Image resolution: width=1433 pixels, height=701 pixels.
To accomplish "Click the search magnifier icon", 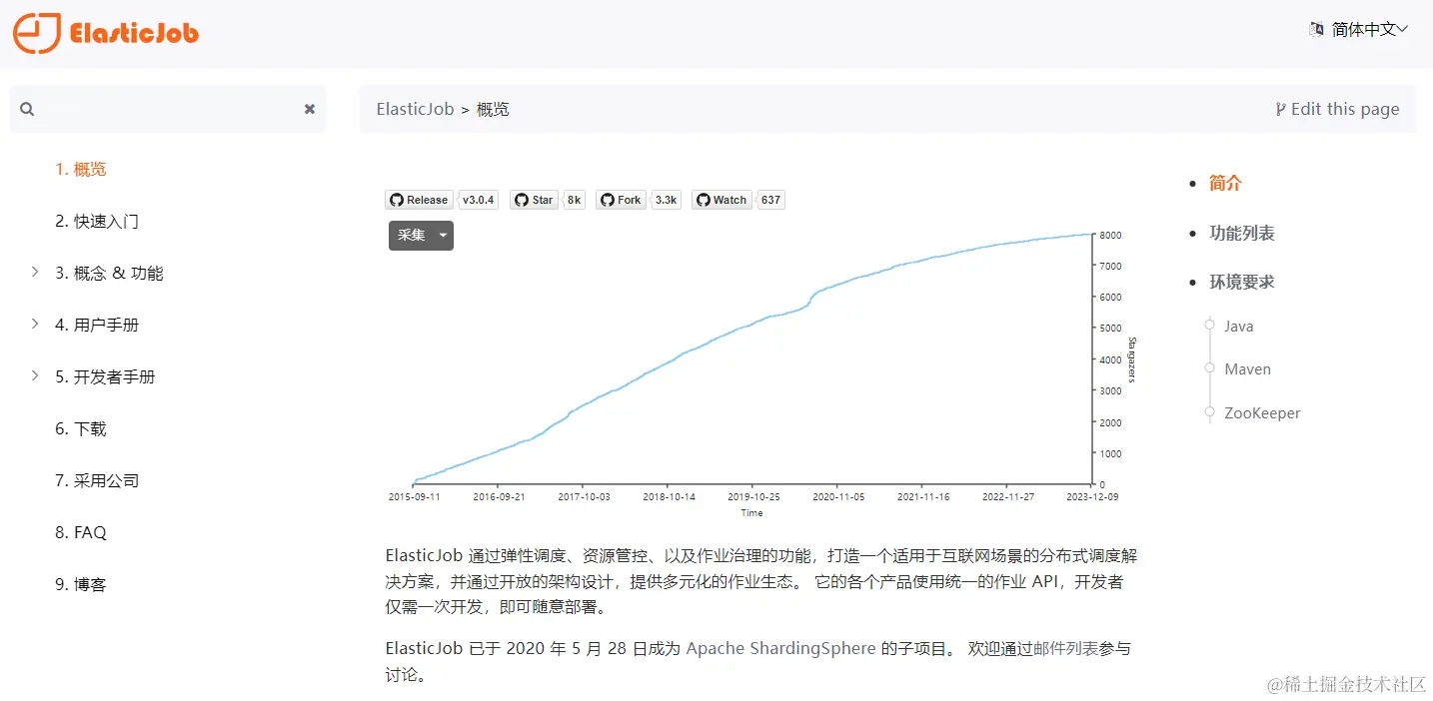I will tap(27, 109).
